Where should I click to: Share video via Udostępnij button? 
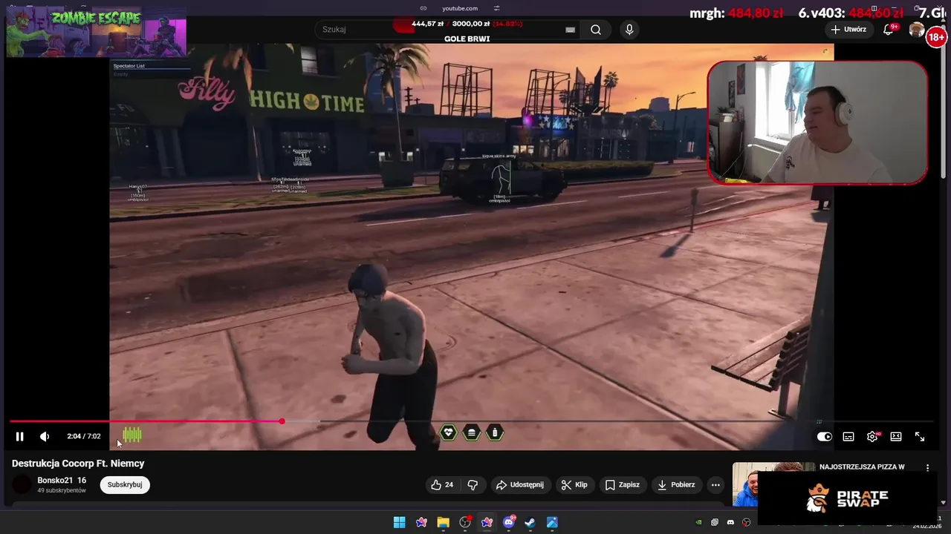520,485
